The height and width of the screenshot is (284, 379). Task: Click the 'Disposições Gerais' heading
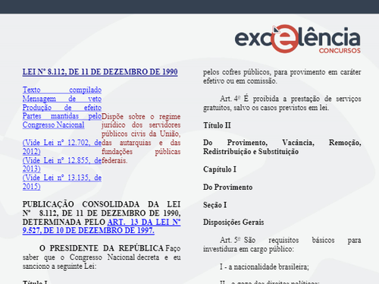point(233,222)
